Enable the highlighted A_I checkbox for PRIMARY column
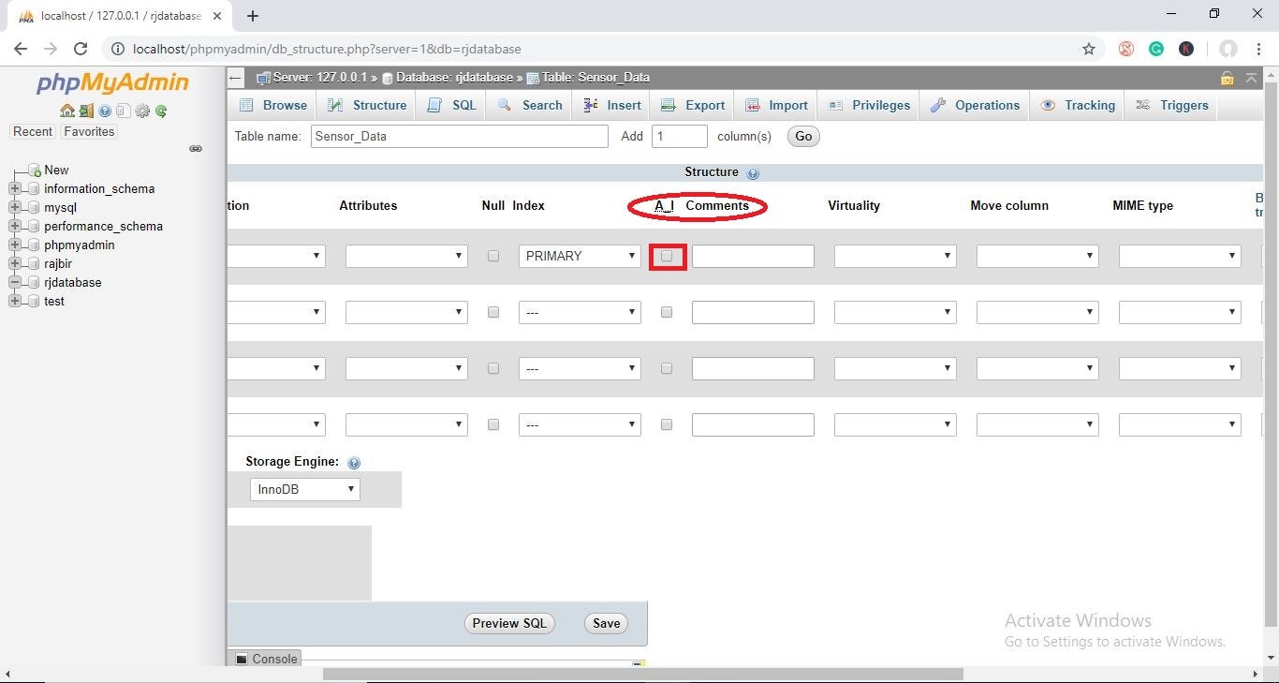The height and width of the screenshot is (683, 1279). coord(667,255)
